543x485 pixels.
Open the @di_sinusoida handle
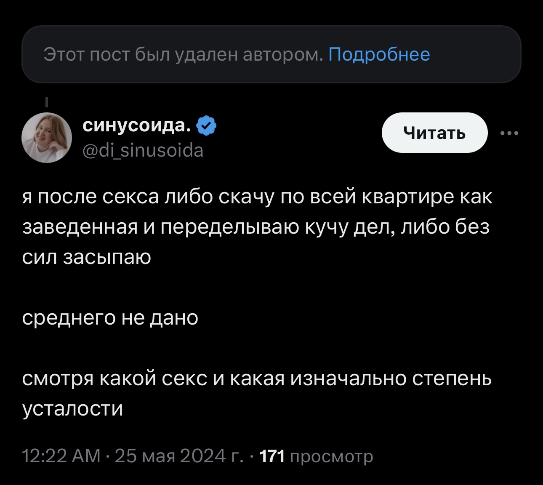(x=143, y=150)
